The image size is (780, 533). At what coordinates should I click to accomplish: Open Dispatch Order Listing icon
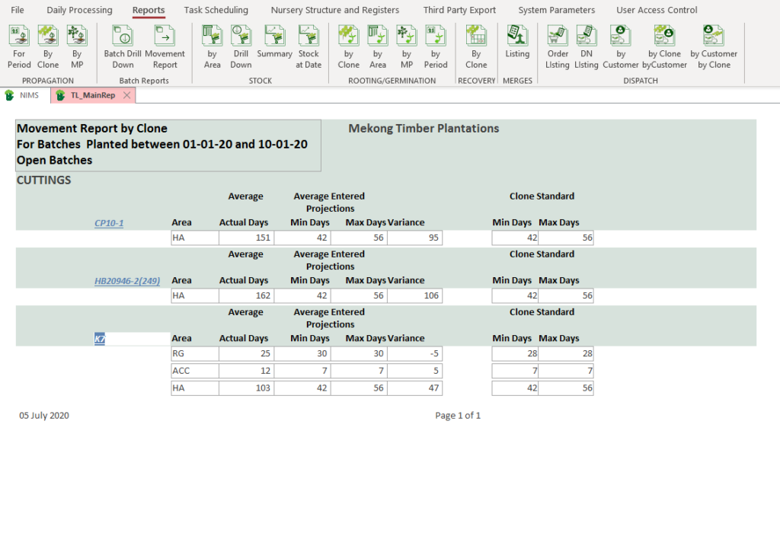[558, 37]
